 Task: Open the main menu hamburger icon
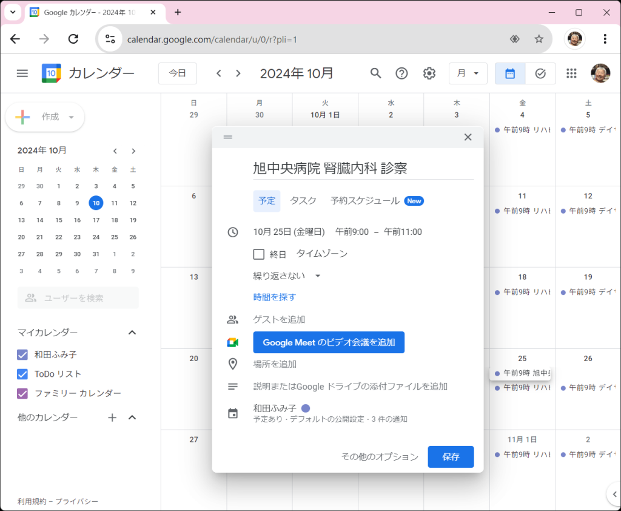[22, 73]
